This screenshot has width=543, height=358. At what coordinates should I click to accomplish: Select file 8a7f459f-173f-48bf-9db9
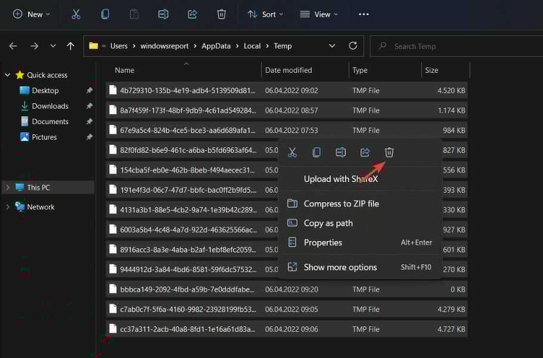tap(287, 110)
